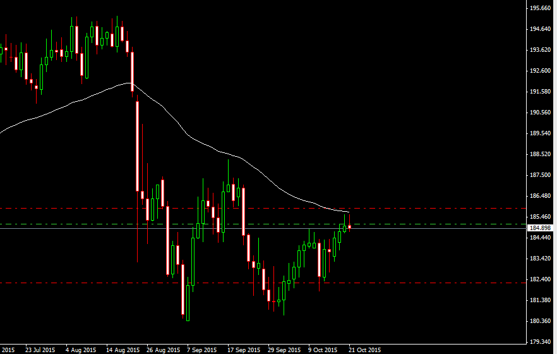Viewport: 557px width, 354px height.
Task: Click the 23 Jul 2015 date label
Action: click(x=40, y=350)
